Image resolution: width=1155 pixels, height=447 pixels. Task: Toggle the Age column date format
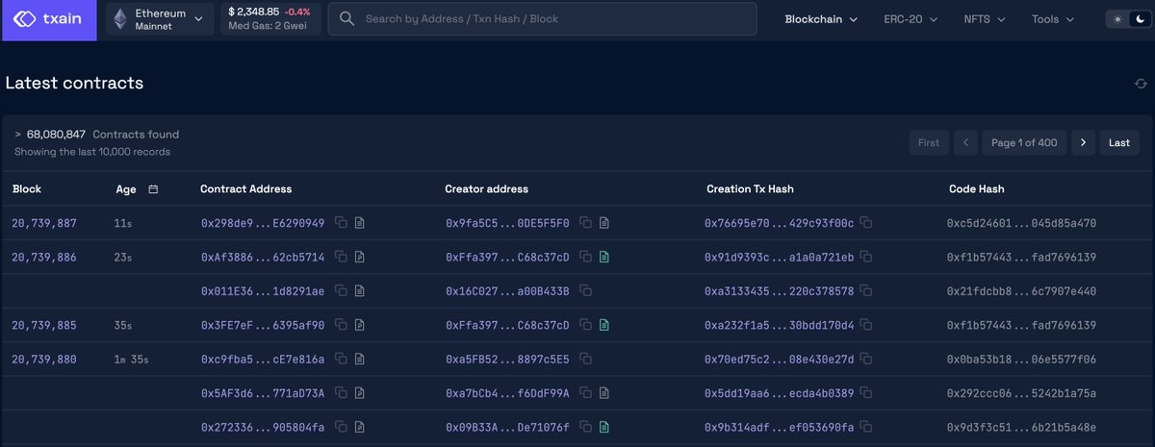pos(153,189)
